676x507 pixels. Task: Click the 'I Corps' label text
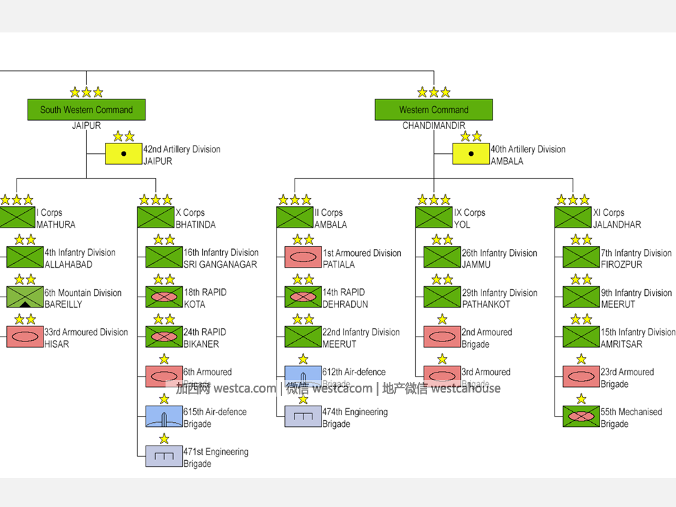point(49,212)
